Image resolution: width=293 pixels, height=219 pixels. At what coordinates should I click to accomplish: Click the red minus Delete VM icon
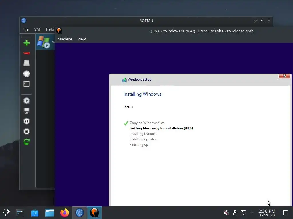[27, 53]
